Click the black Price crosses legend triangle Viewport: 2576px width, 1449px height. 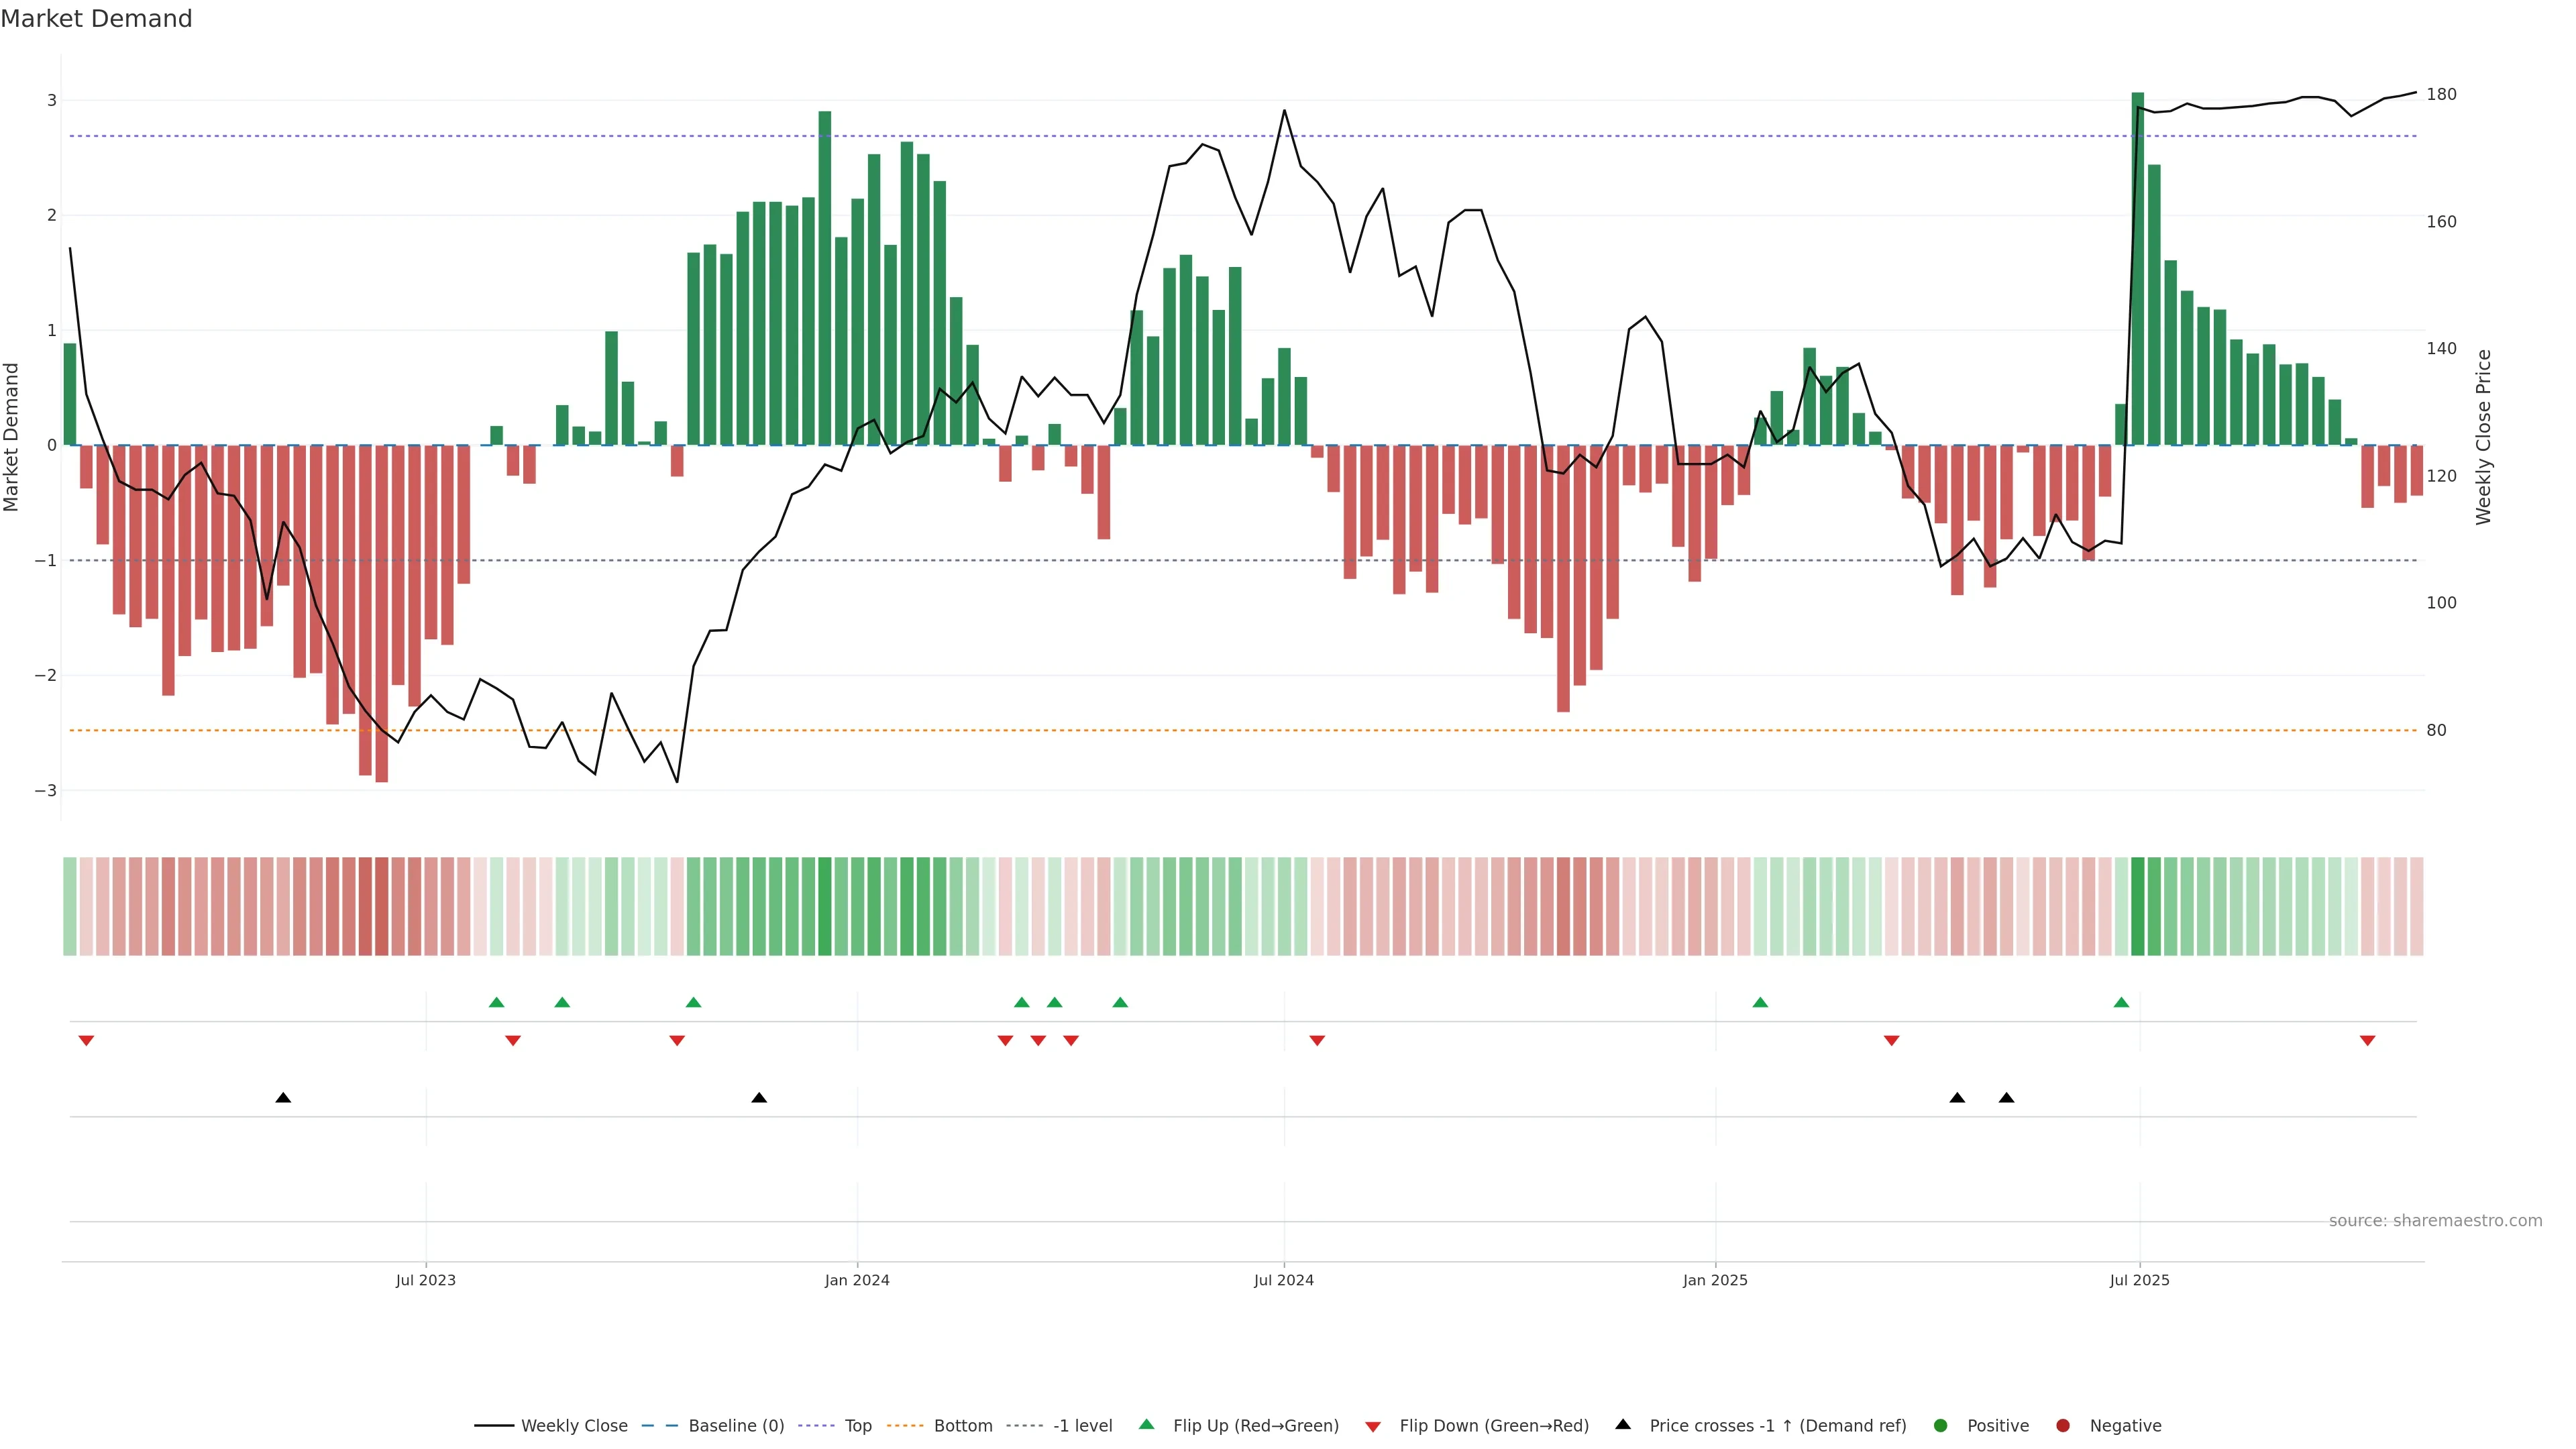pos(1622,1424)
